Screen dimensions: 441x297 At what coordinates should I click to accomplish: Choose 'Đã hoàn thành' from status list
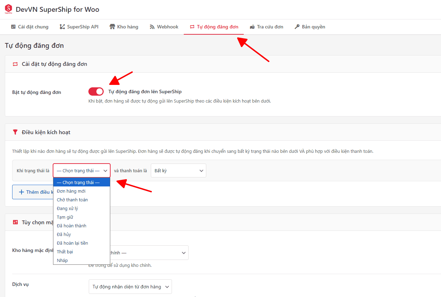tap(71, 226)
